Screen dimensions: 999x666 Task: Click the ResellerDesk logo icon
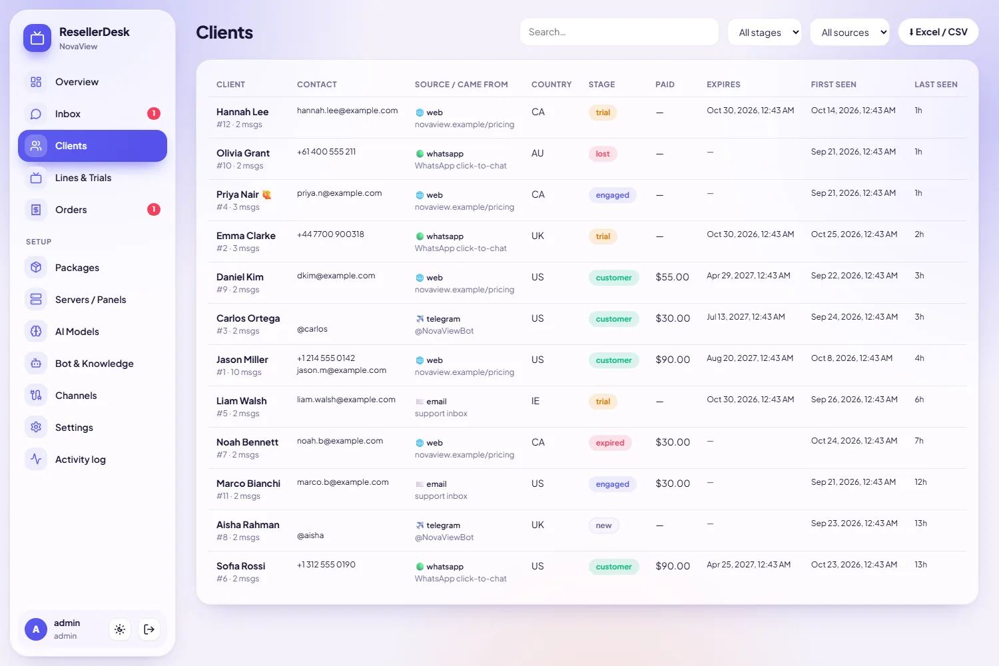pyautogui.click(x=37, y=38)
